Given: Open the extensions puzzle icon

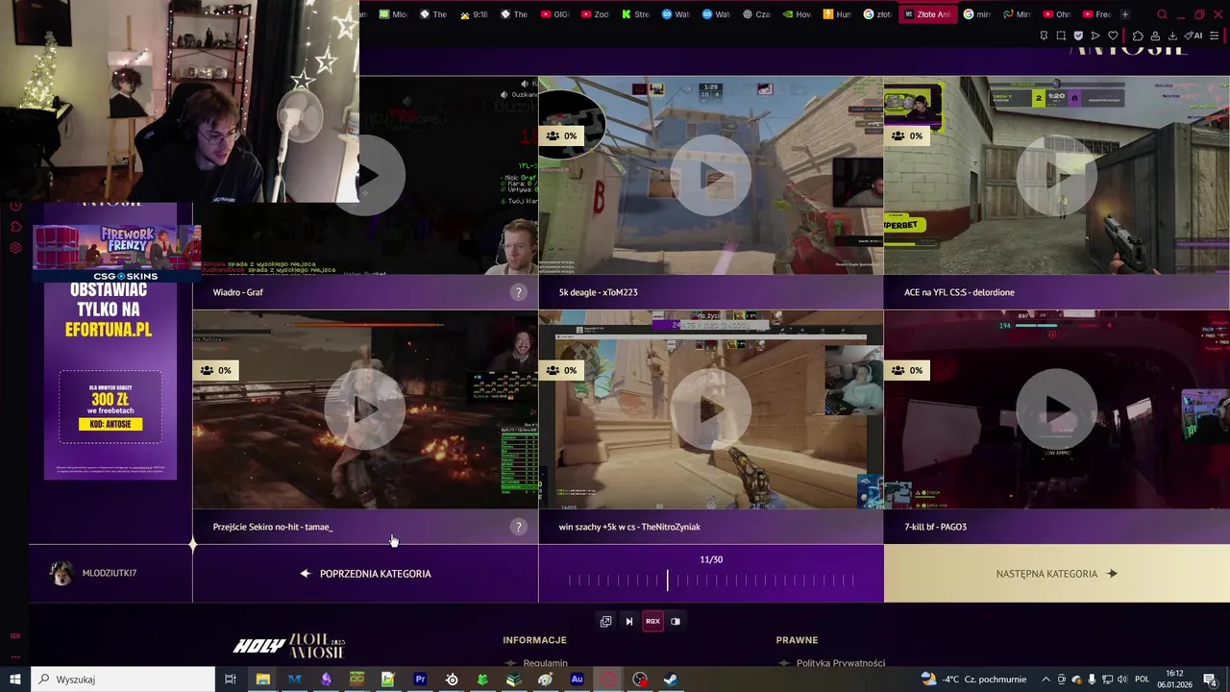Looking at the screenshot, I should pyautogui.click(x=1138, y=36).
